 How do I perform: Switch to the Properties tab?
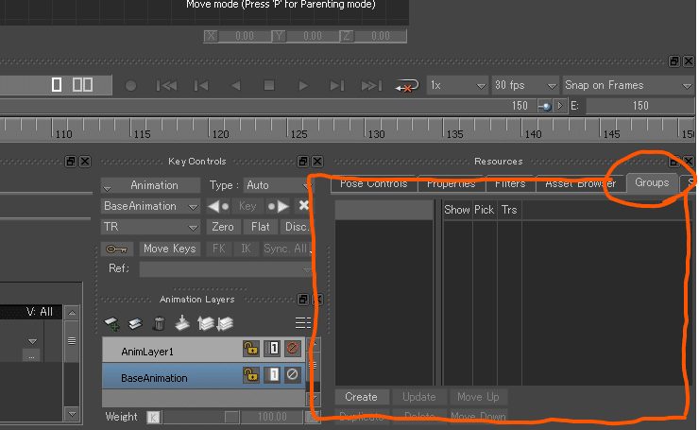click(452, 183)
